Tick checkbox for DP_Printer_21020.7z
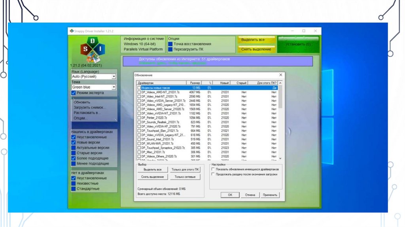The height and width of the screenshot is (227, 405). (x=139, y=118)
